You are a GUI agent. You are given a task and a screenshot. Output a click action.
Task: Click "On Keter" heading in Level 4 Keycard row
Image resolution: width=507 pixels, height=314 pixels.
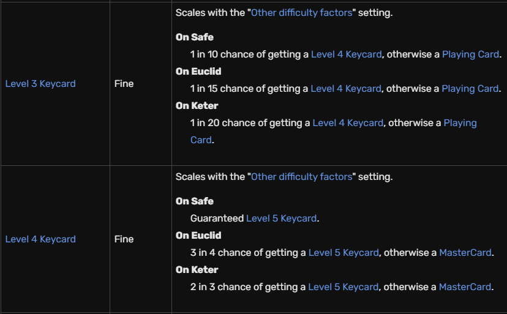pos(197,270)
